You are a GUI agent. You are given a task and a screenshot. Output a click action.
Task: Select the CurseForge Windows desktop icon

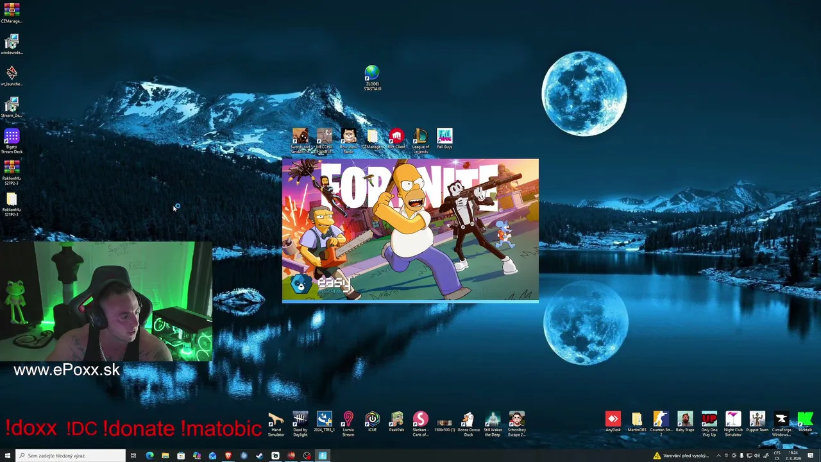click(781, 424)
